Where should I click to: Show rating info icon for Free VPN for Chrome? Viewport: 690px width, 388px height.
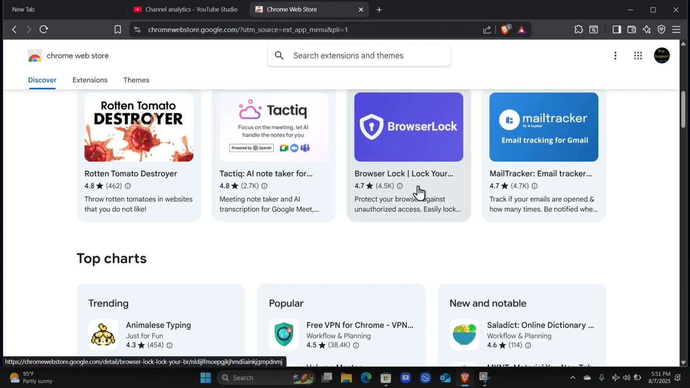(356, 345)
